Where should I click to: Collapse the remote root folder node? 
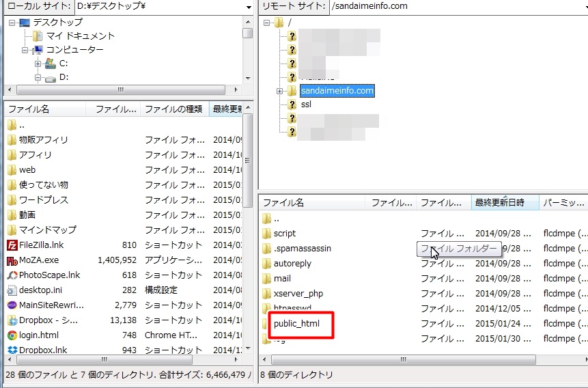click(266, 23)
